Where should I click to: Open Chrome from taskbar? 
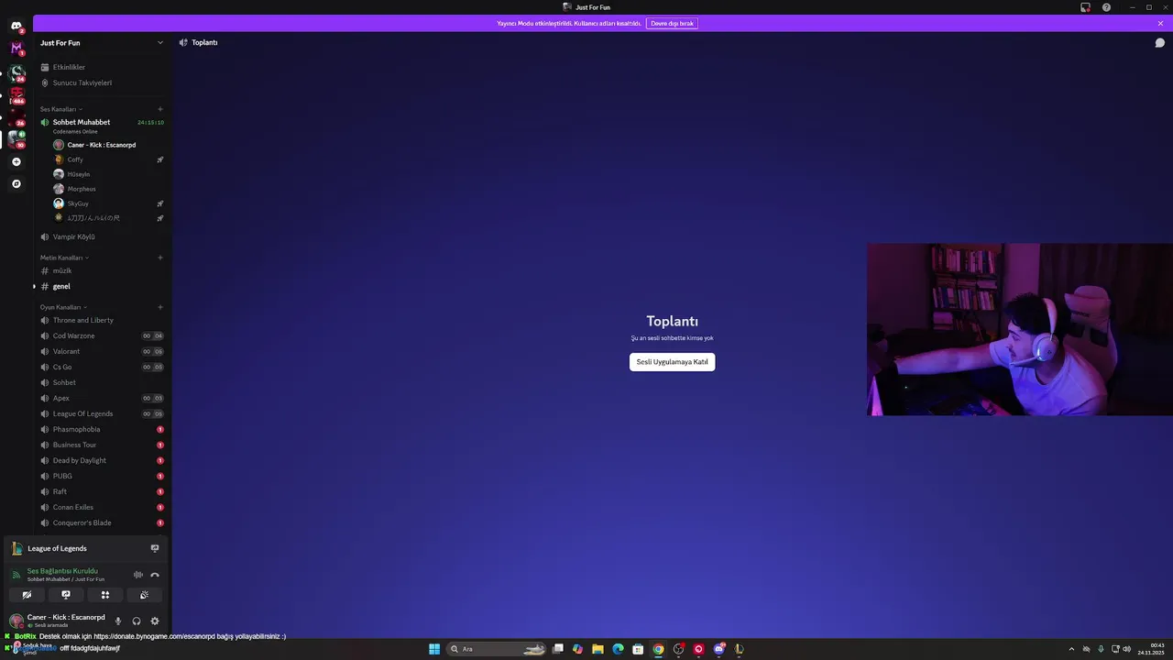click(658, 649)
